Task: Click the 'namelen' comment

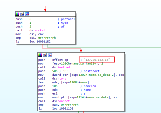Action: point(90,86)
